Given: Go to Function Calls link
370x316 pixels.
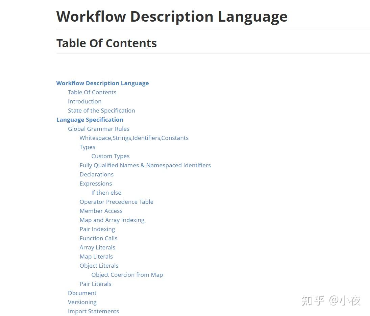Looking at the screenshot, I should coord(98,238).
